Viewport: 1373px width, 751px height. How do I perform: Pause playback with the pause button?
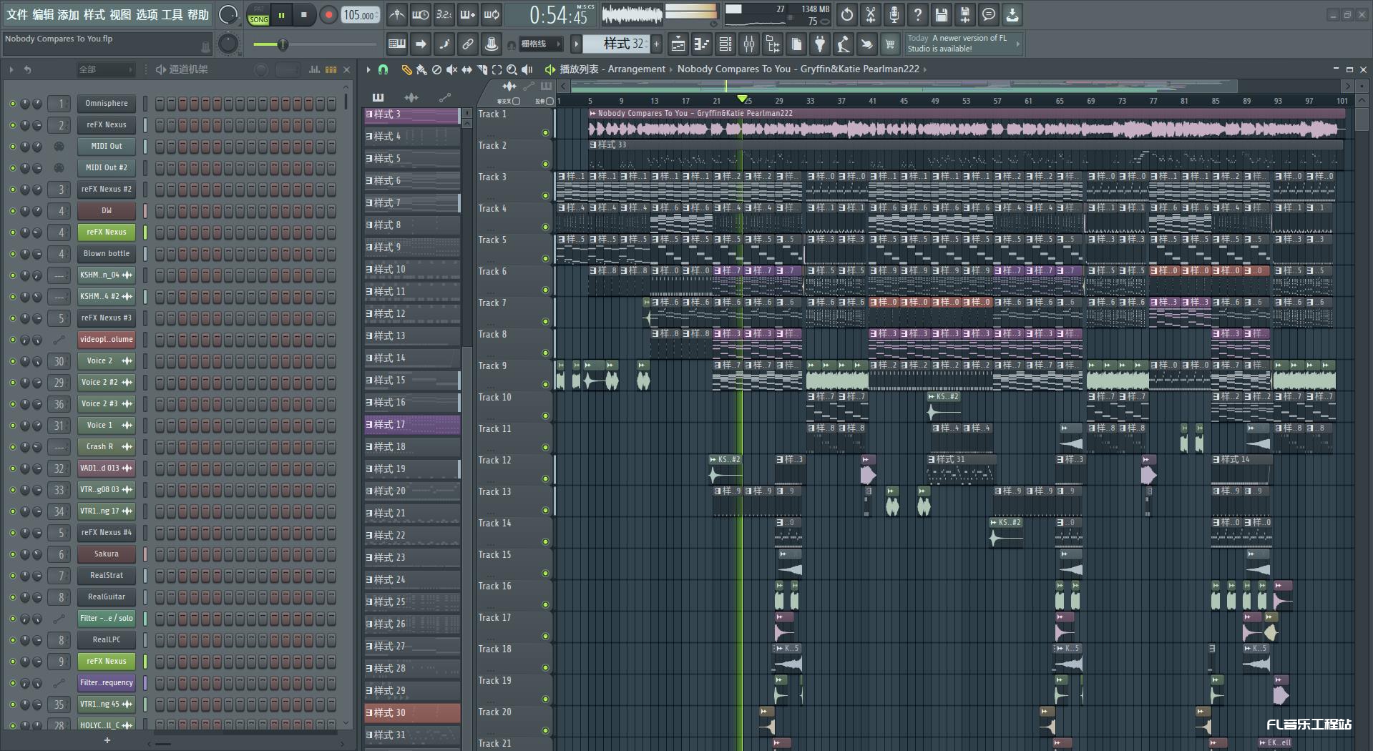coord(281,15)
